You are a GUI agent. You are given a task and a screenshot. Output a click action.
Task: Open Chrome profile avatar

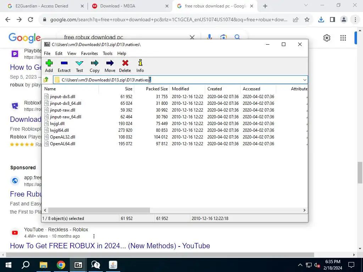[344, 20]
